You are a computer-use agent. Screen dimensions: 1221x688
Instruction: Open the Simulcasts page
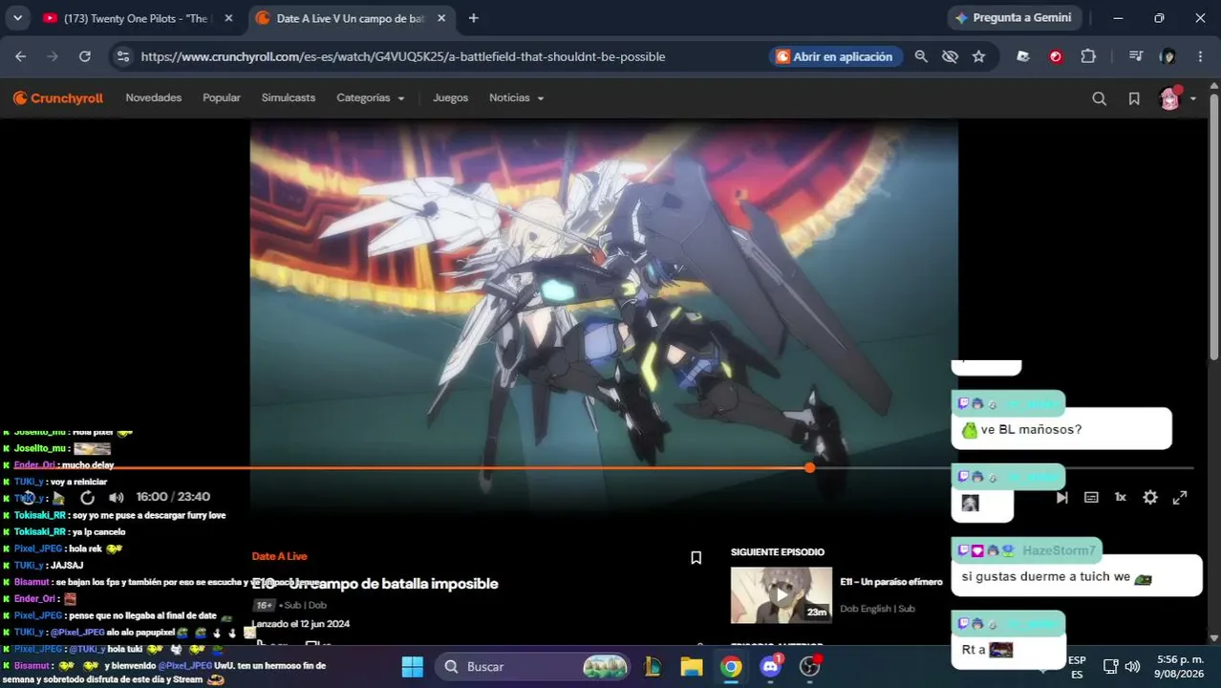tap(289, 97)
